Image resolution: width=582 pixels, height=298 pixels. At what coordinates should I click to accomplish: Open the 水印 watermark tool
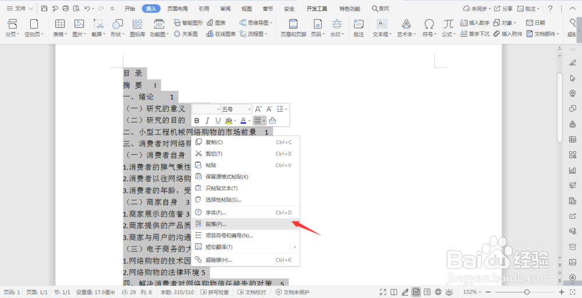[337, 28]
